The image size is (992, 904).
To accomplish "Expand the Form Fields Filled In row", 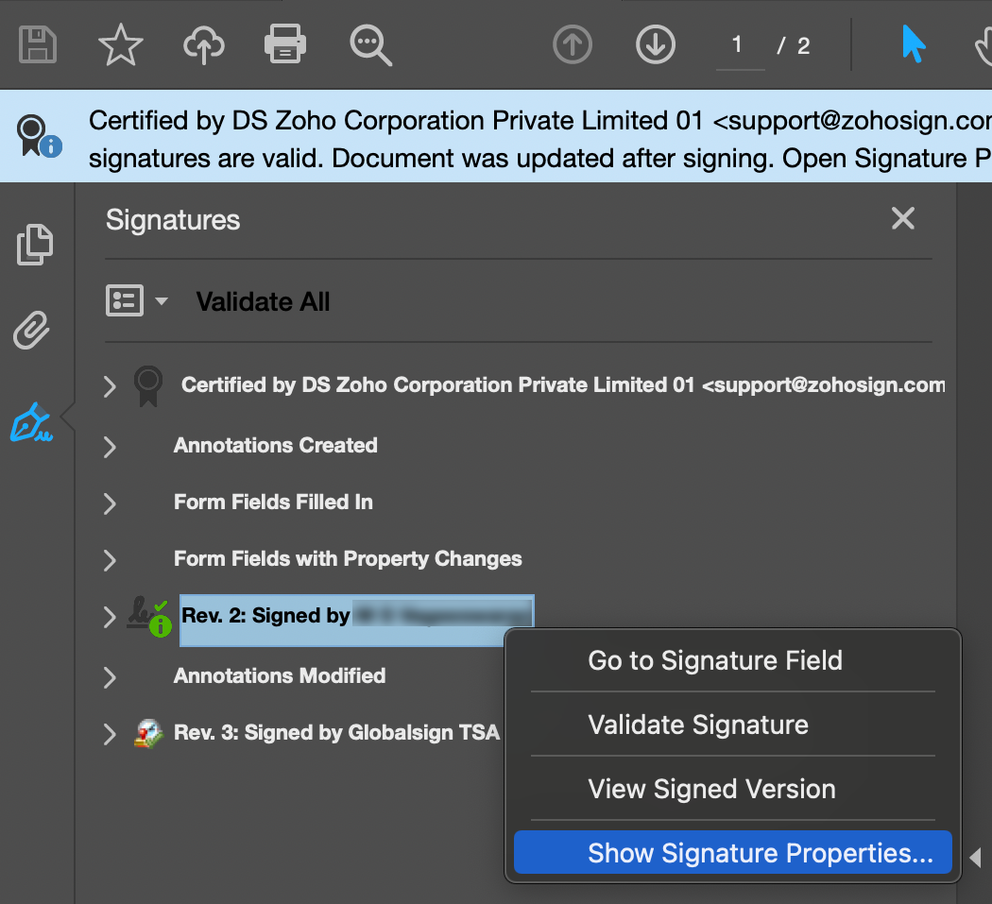I will click(x=110, y=503).
